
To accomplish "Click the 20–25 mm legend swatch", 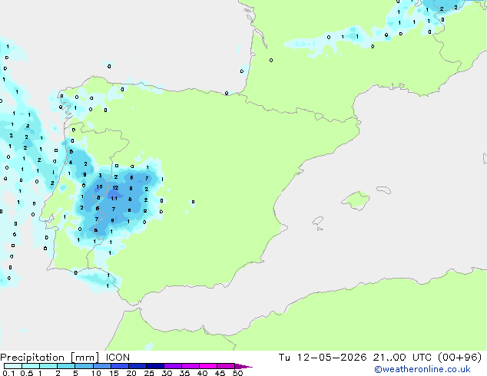I will pos(137,366).
